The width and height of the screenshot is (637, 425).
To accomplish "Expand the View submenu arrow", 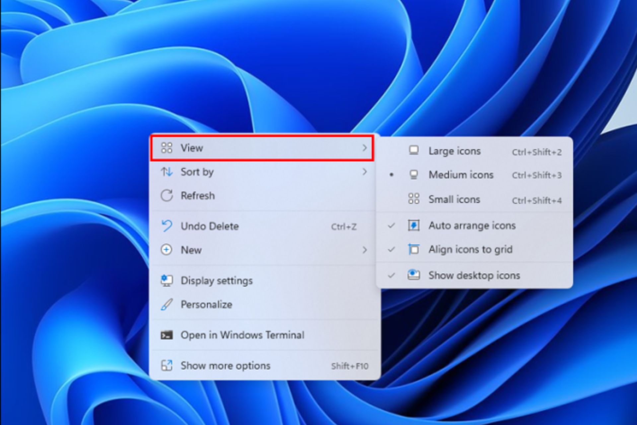I will pos(365,147).
